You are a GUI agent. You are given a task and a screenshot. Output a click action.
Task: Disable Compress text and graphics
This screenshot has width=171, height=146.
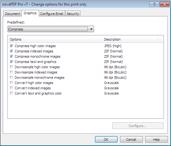(11, 62)
